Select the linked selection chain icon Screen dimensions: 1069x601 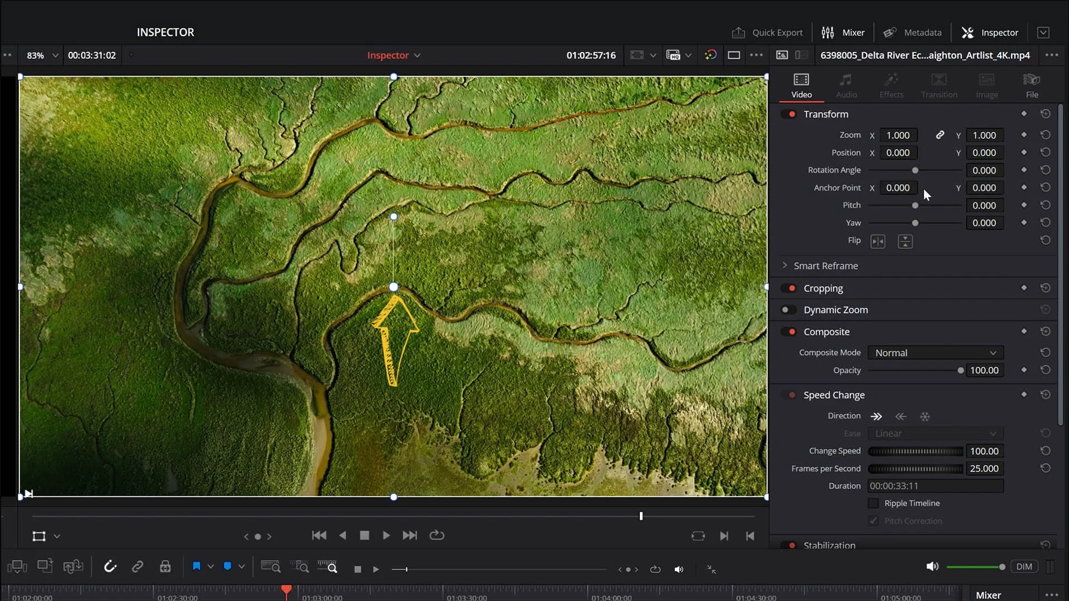coord(137,566)
